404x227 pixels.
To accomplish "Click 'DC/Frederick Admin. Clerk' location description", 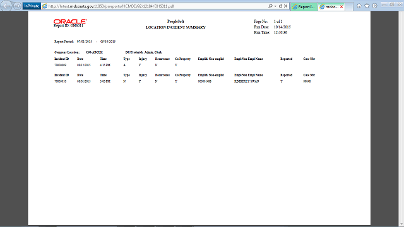I will (143, 52).
